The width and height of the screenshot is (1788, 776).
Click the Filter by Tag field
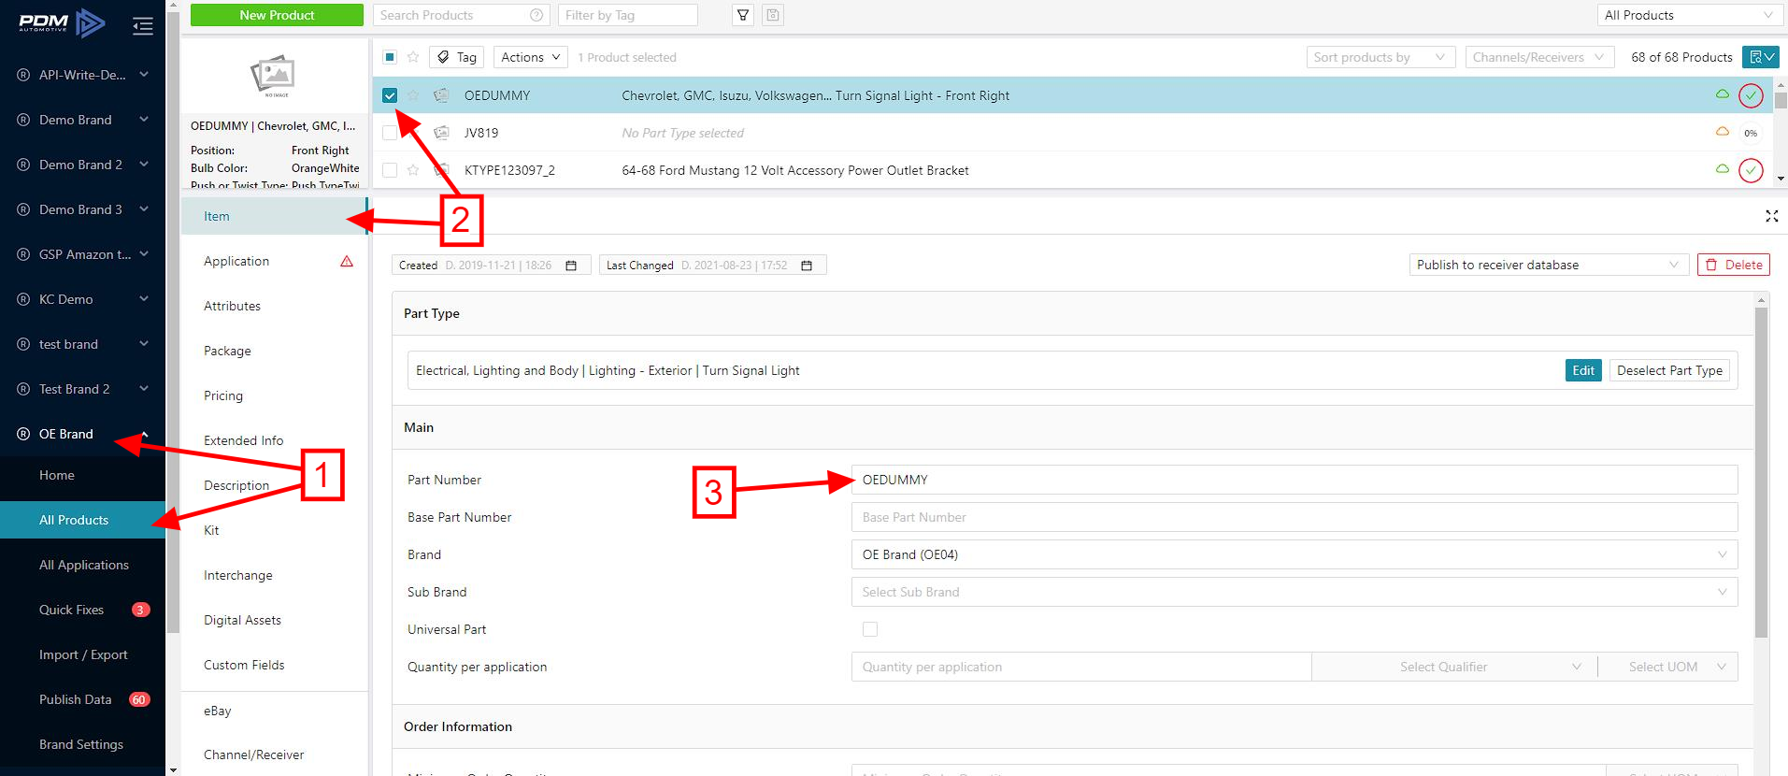tap(627, 15)
